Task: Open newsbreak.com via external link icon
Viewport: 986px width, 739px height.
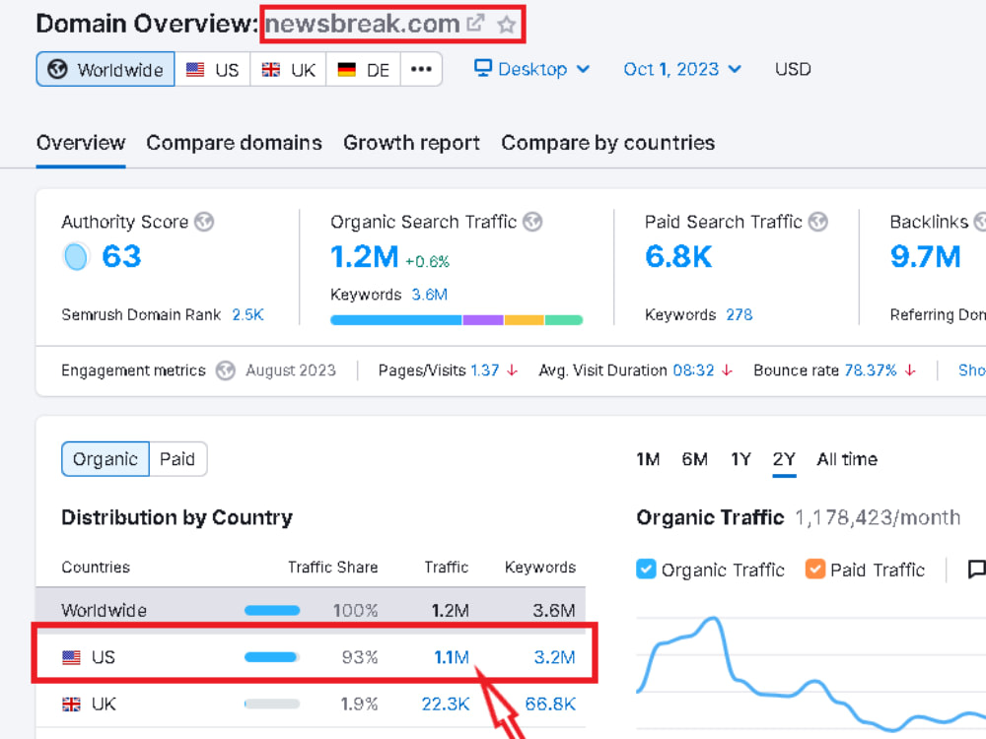Action: point(475,24)
